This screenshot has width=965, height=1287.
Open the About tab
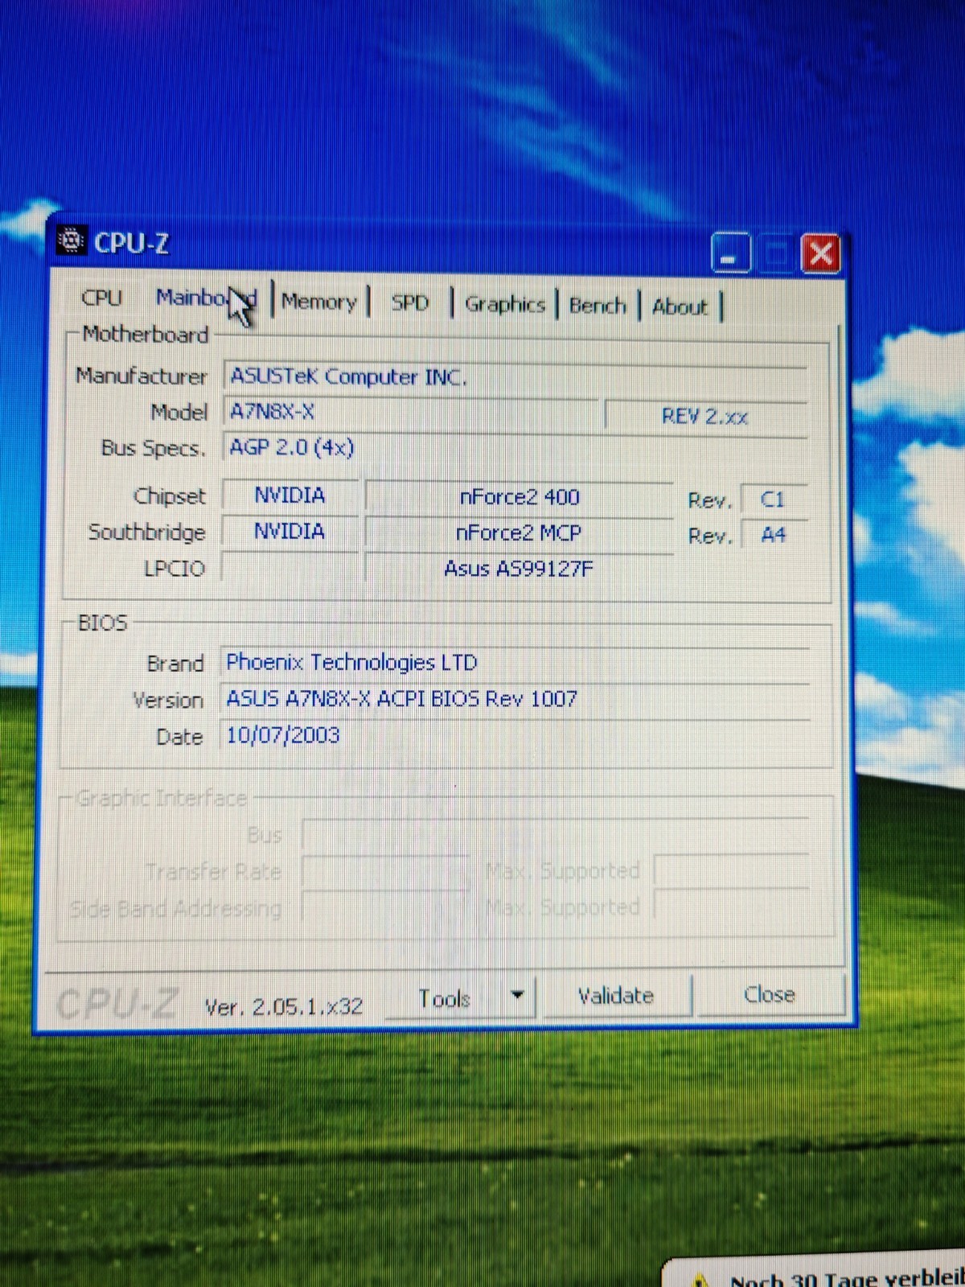[x=680, y=306]
